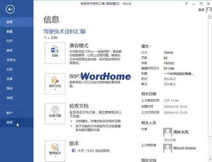The height and width of the screenshot is (162, 212).
Task: Click the scrollbar up arrow
Action: pyautogui.click(x=210, y=17)
